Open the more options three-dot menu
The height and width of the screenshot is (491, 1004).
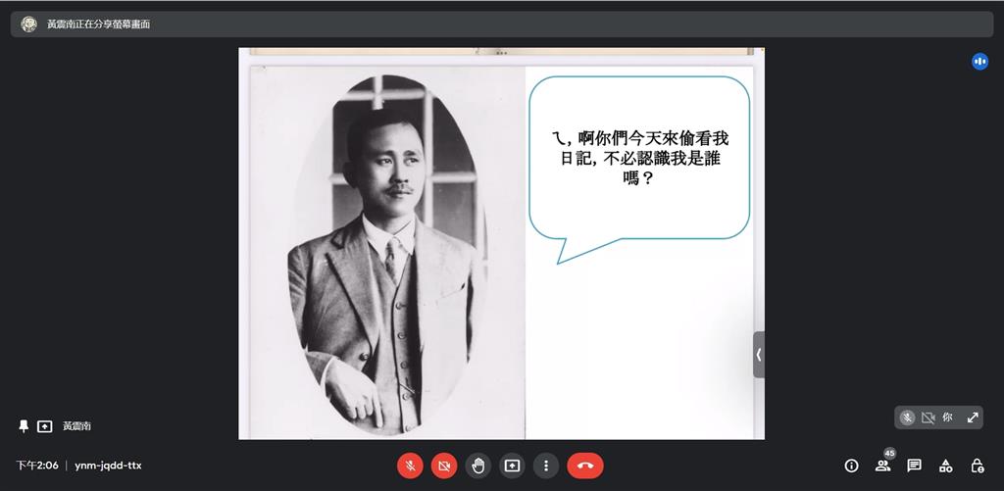(x=546, y=466)
